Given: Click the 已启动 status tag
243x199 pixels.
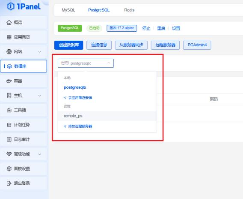Looking at the screenshot, I should tap(94, 28).
